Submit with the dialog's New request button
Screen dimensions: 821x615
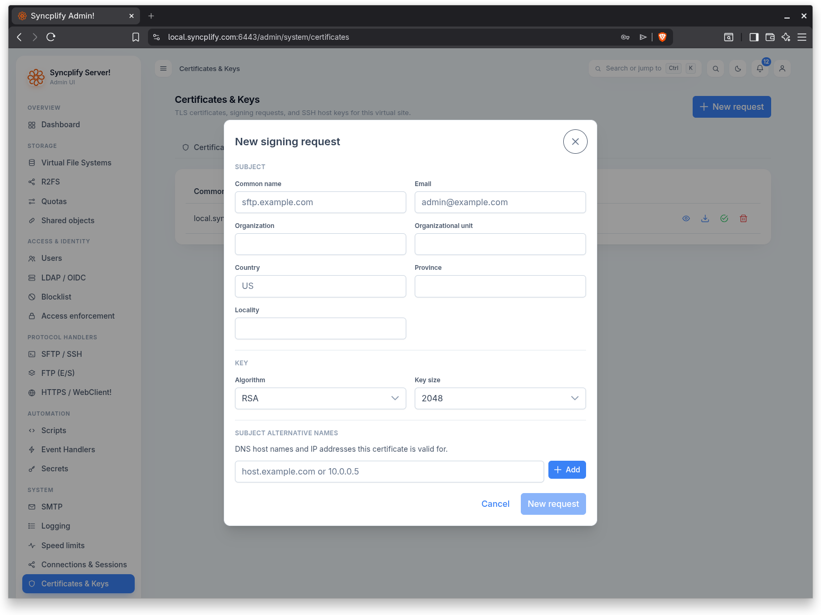(x=553, y=504)
